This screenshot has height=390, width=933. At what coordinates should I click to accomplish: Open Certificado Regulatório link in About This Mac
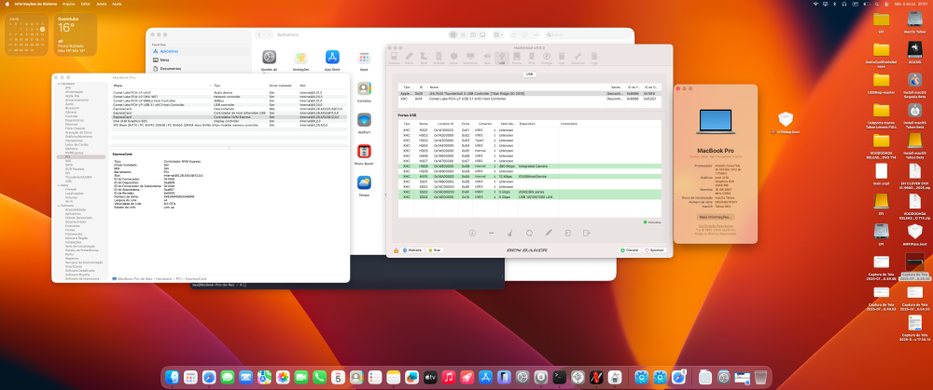point(716,225)
